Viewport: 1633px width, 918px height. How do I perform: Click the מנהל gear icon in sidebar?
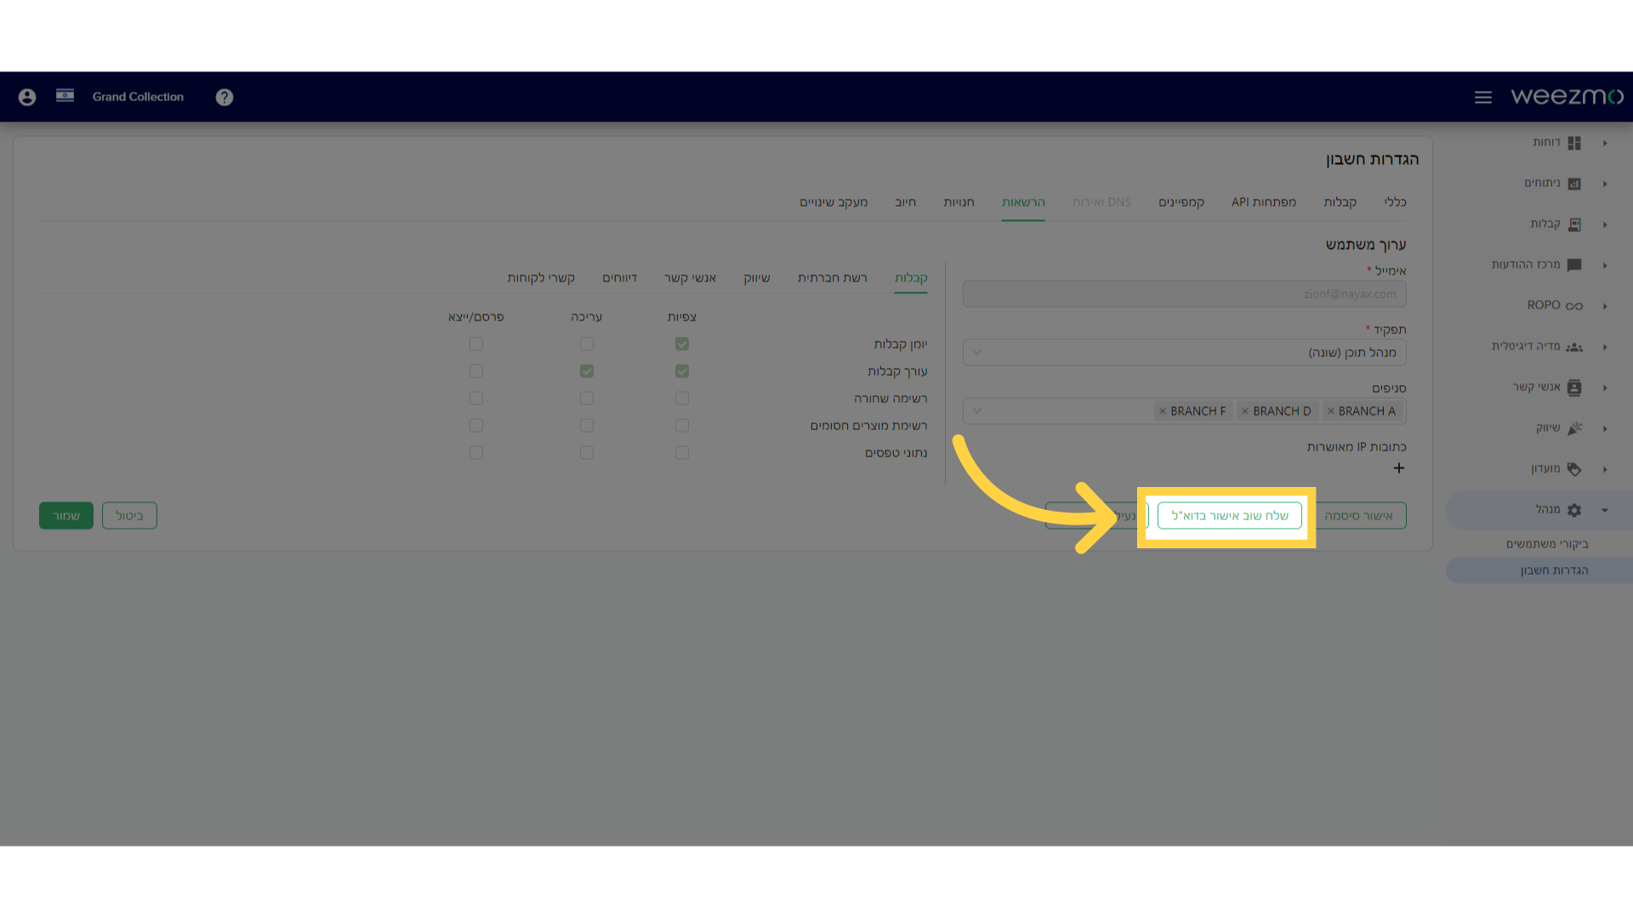pyautogui.click(x=1574, y=510)
